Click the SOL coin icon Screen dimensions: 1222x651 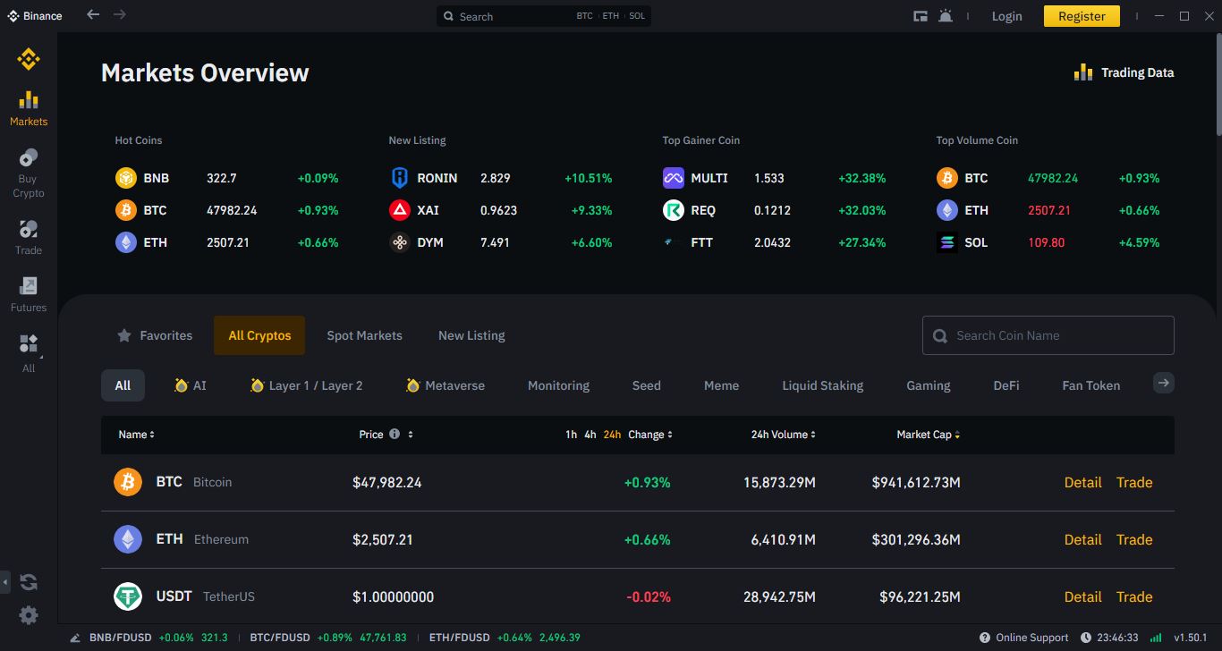pyautogui.click(x=947, y=242)
